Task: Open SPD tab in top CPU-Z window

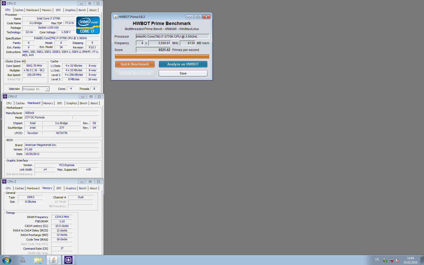Action: (x=58, y=10)
